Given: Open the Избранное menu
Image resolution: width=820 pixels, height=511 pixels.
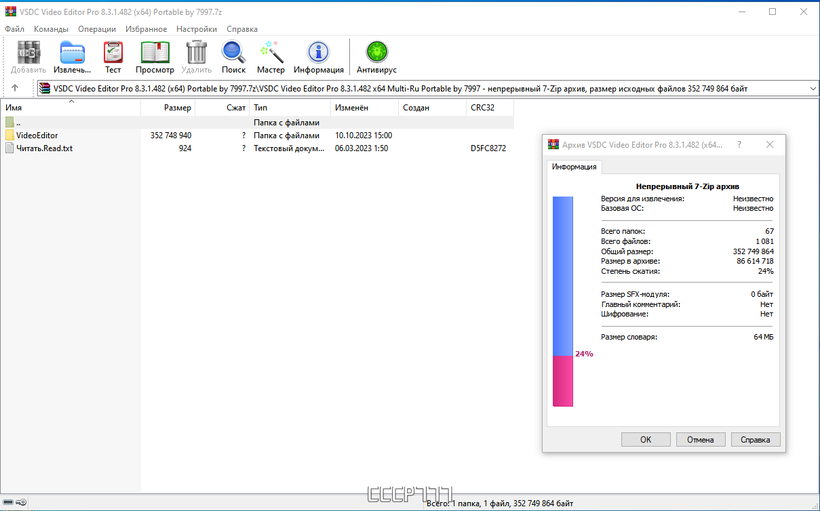Looking at the screenshot, I should [146, 29].
